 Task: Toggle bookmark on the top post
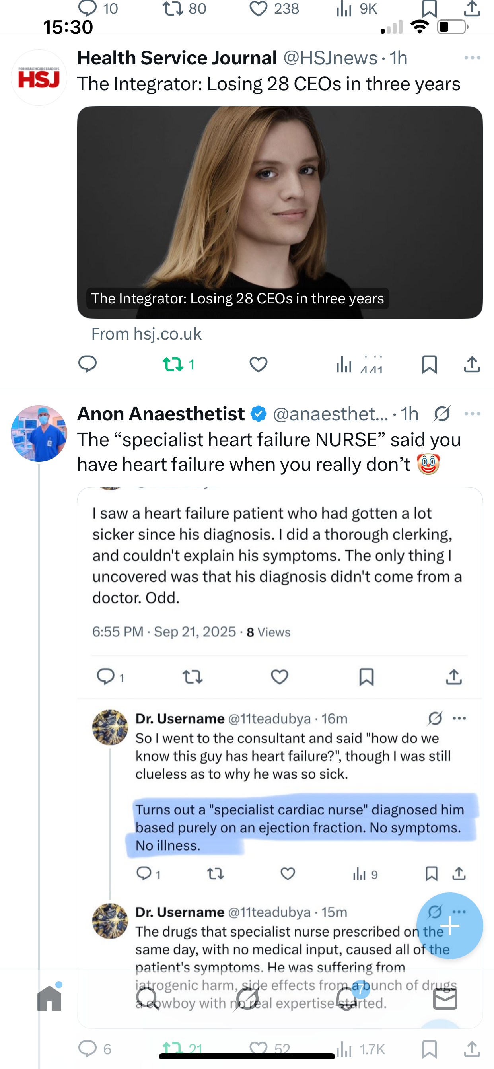point(429,9)
